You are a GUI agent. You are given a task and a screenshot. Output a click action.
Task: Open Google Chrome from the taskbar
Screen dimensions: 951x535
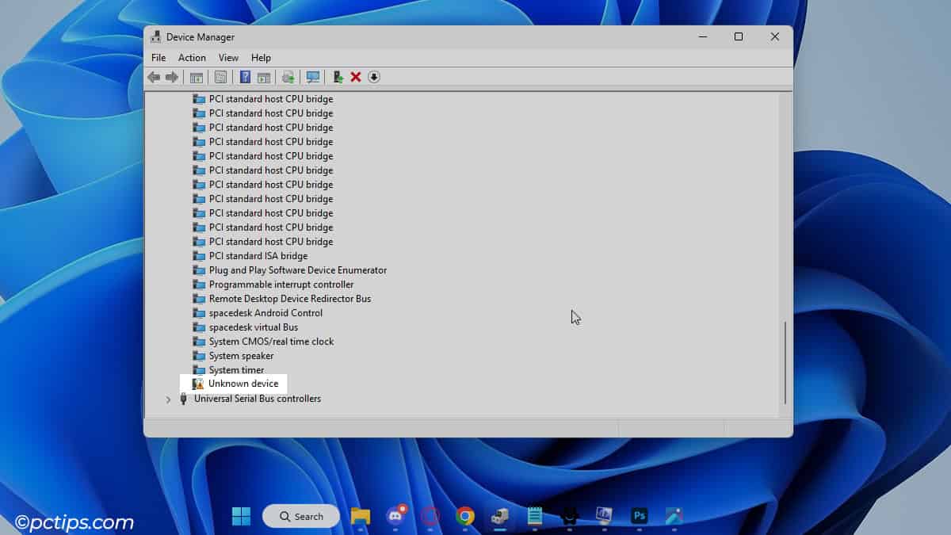[465, 516]
